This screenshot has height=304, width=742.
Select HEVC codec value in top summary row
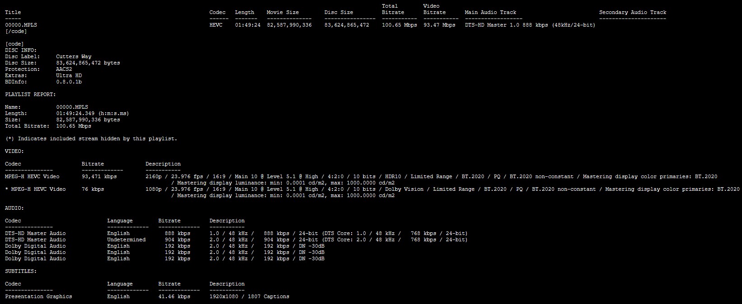[x=216, y=25]
